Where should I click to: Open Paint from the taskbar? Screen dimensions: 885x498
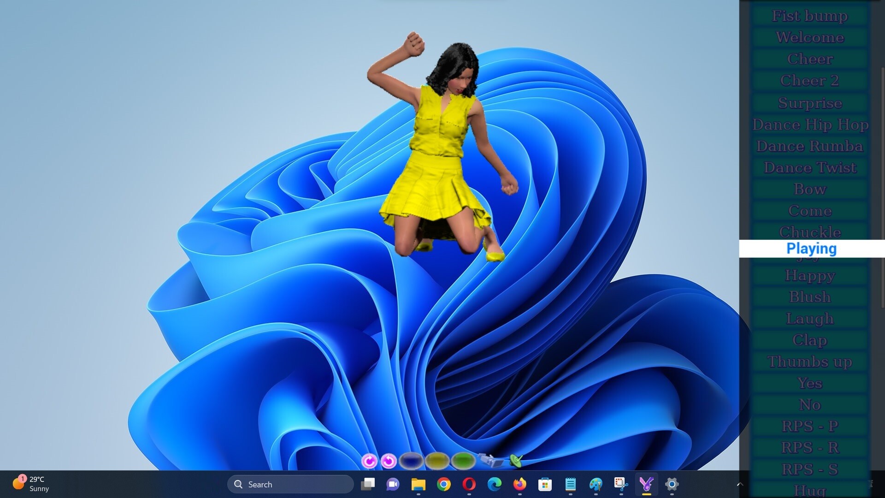coord(596,485)
